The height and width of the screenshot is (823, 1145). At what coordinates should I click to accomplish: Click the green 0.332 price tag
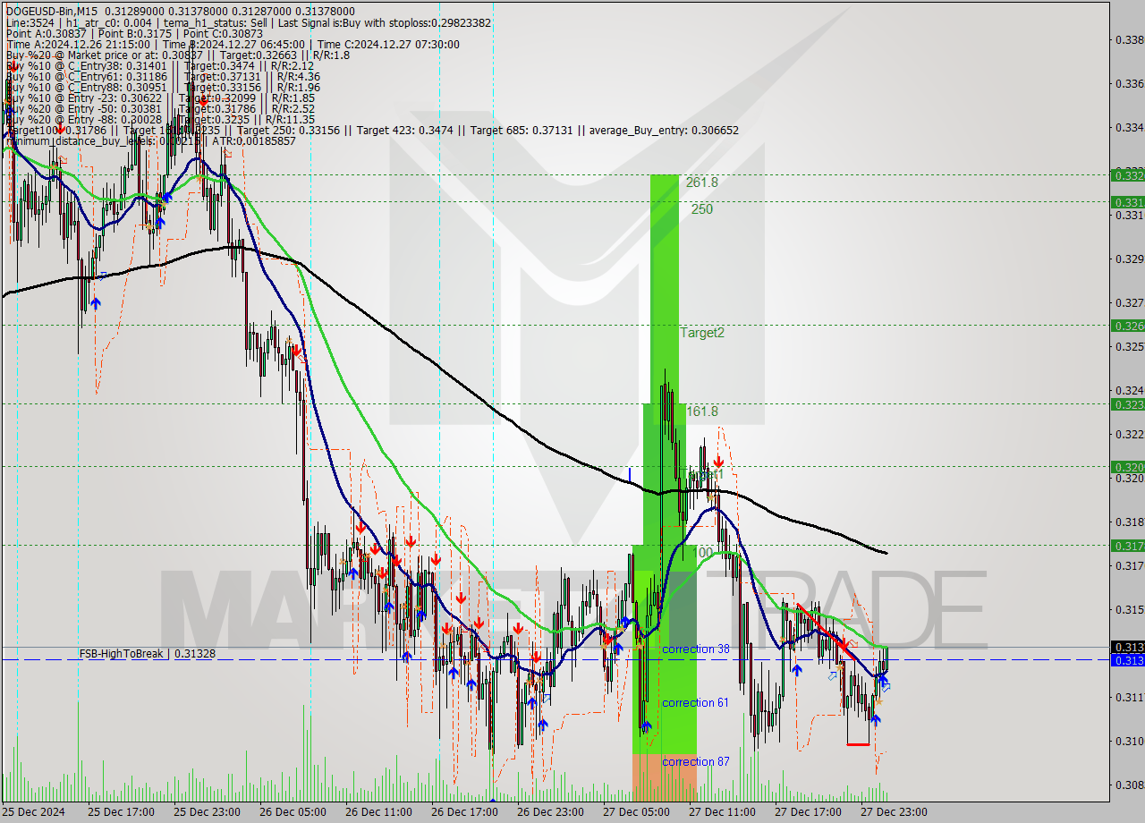pos(1127,175)
